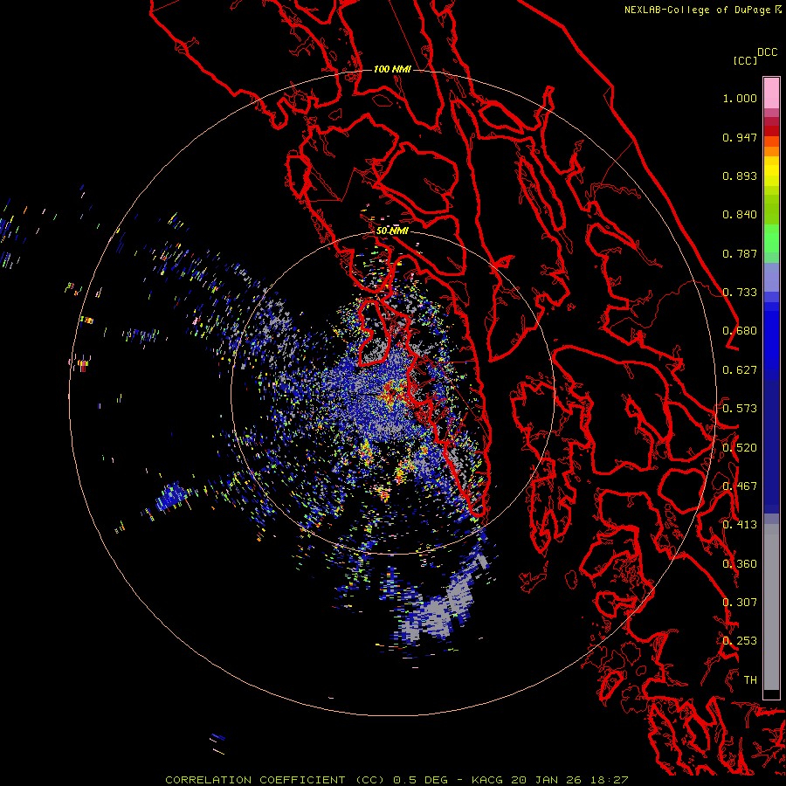786x786 pixels.
Task: Click the 0.733 scale value
Action: pos(740,293)
